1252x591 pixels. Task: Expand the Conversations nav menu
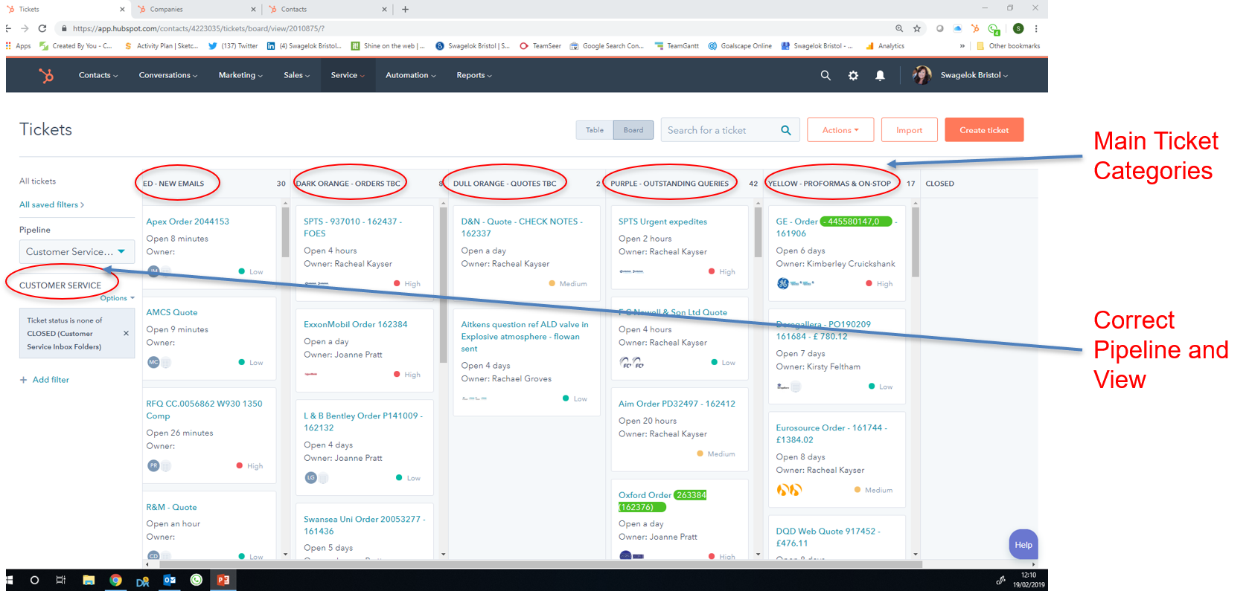(x=168, y=75)
